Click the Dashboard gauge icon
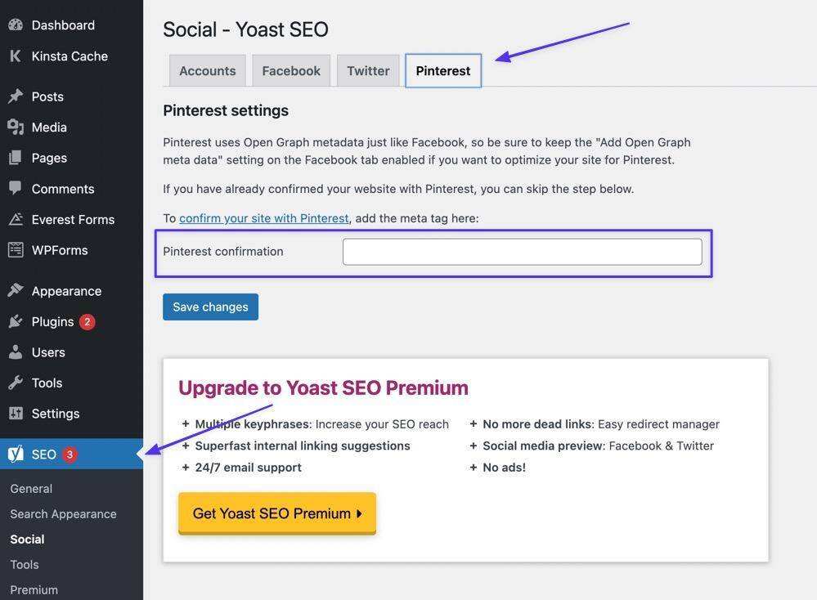Image resolution: width=817 pixels, height=600 pixels. (15, 25)
